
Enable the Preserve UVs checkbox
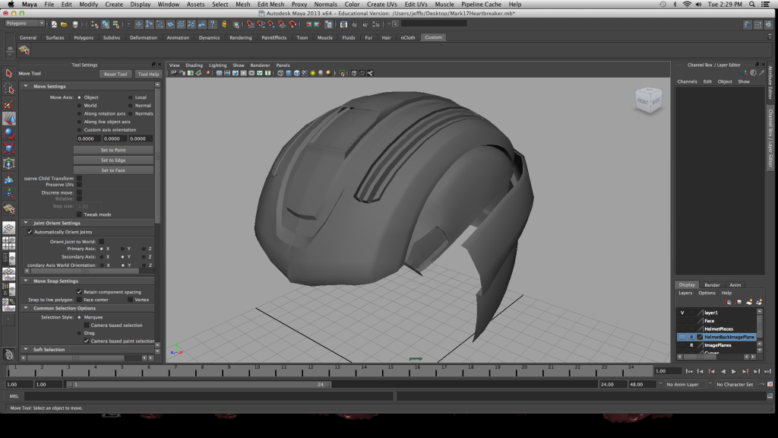[x=79, y=185]
